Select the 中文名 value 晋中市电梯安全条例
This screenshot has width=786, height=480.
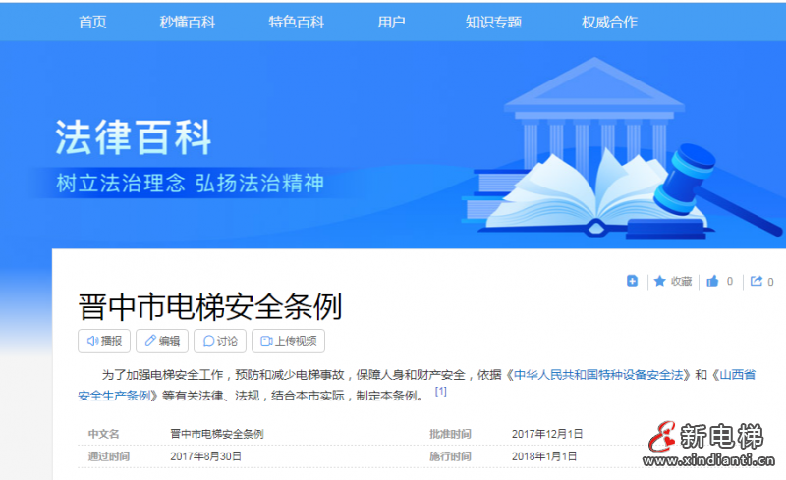click(x=216, y=434)
